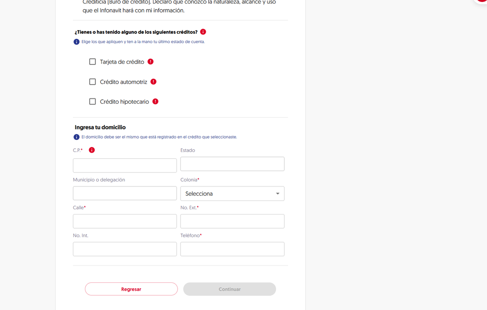Select the Crédito hipotecario checkbox
The width and height of the screenshot is (487, 310).
point(93,102)
